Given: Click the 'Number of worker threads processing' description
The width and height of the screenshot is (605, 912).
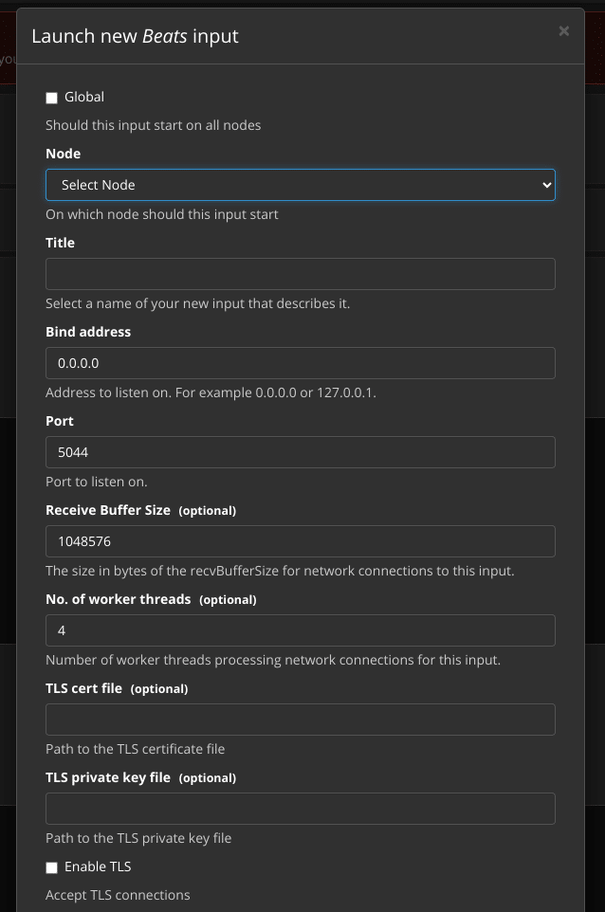Looking at the screenshot, I should 273,660.
